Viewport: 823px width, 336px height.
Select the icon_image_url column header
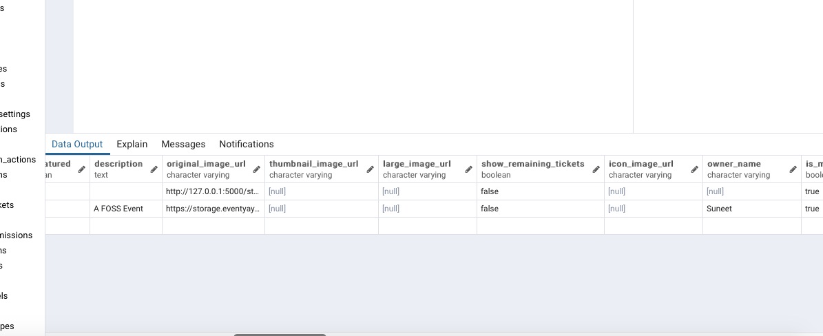(654, 169)
